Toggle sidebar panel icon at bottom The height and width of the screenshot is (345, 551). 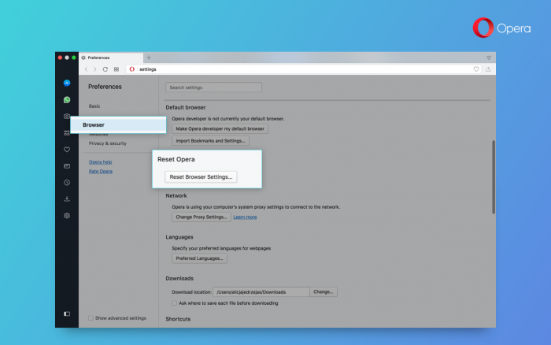67,313
